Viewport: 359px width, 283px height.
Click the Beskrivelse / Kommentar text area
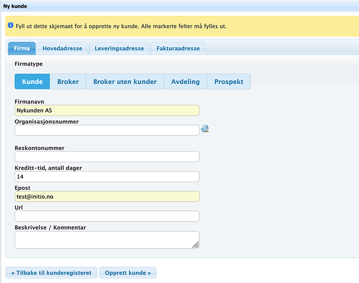coord(107,240)
